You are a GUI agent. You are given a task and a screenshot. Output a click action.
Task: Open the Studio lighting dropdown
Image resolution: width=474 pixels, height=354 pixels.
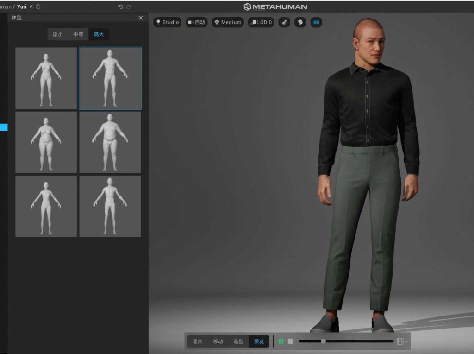pyautogui.click(x=167, y=22)
